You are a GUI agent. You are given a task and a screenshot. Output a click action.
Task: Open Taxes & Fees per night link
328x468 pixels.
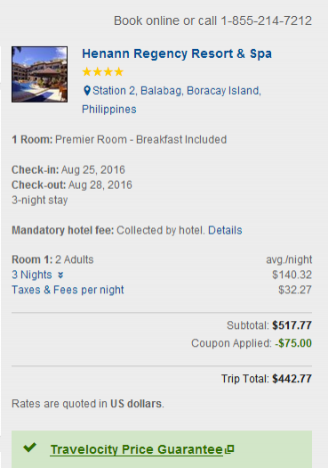click(68, 290)
